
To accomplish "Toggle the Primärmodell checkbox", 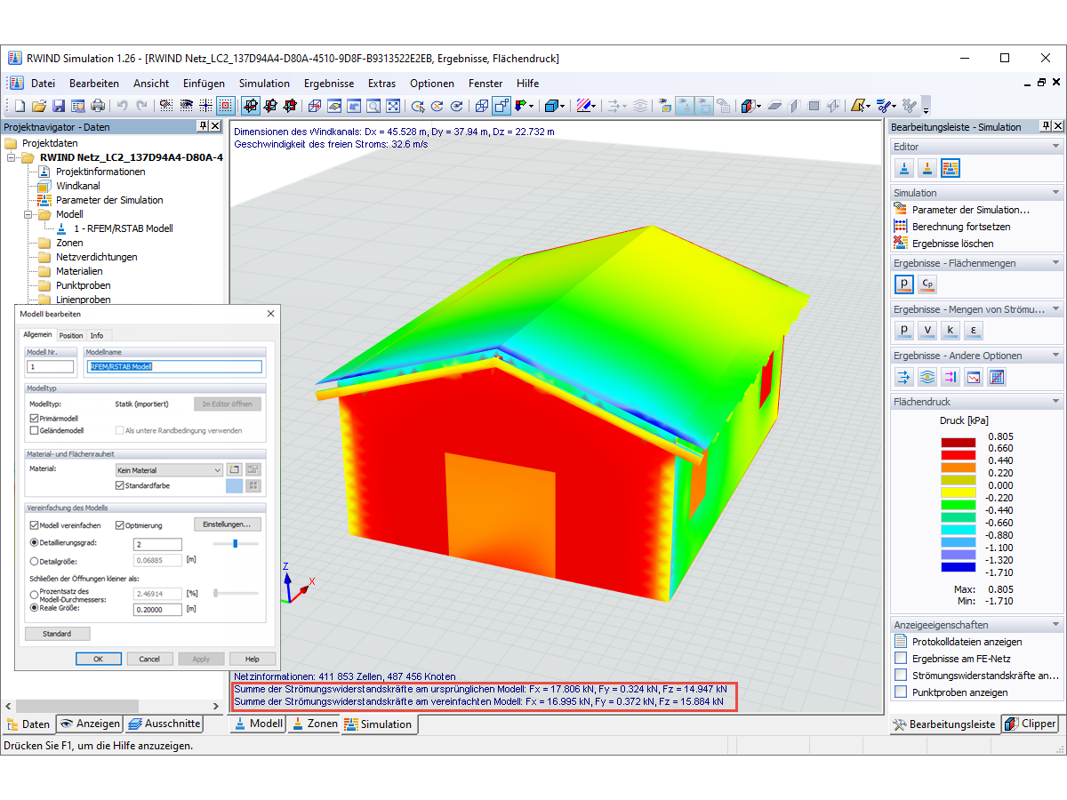I will pyautogui.click(x=34, y=418).
